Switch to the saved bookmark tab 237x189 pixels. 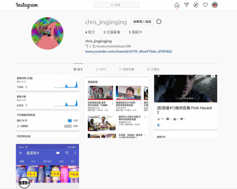coord(126,69)
